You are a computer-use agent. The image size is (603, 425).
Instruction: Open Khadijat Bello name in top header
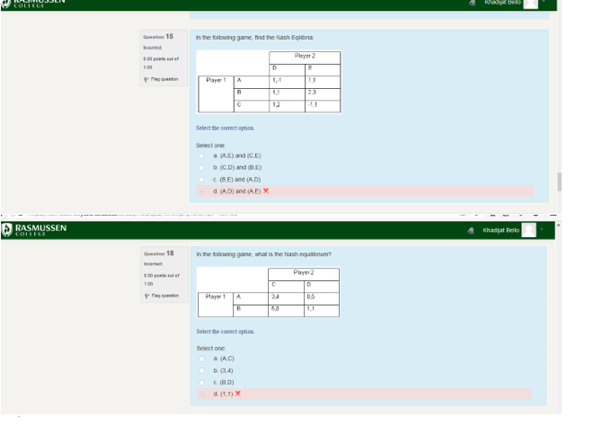coord(502,4)
